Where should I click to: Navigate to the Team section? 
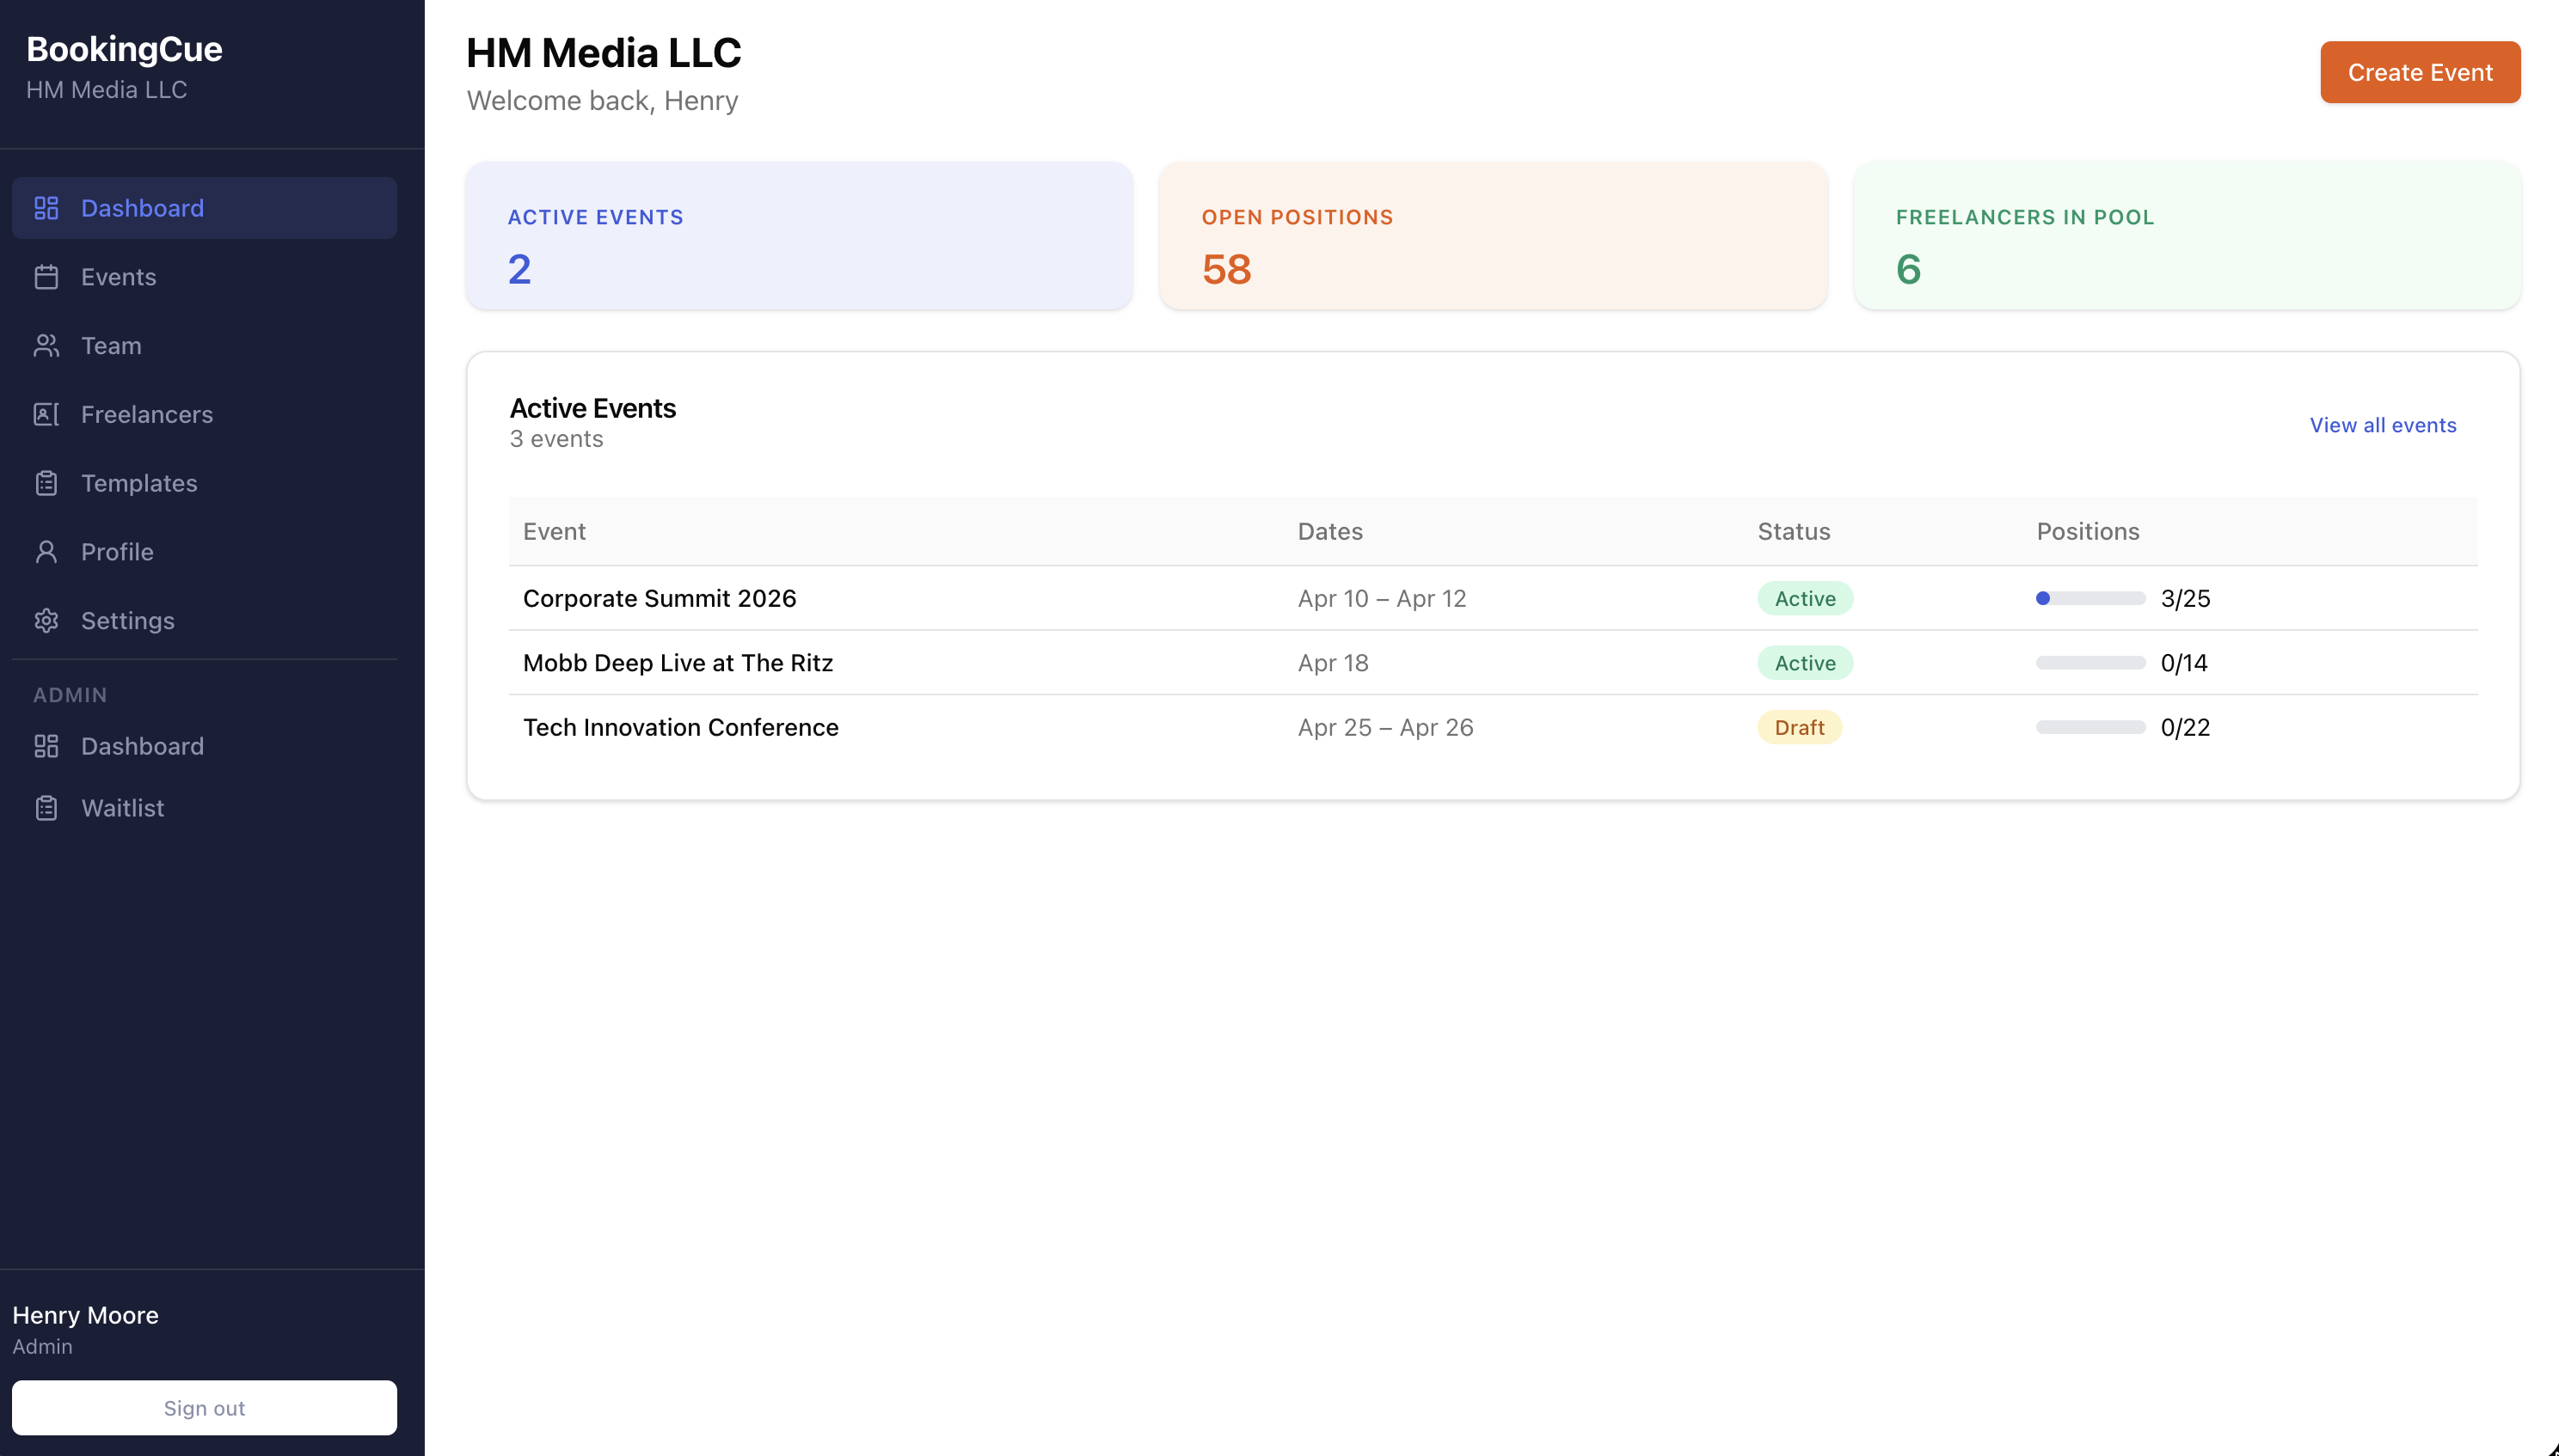(x=110, y=345)
